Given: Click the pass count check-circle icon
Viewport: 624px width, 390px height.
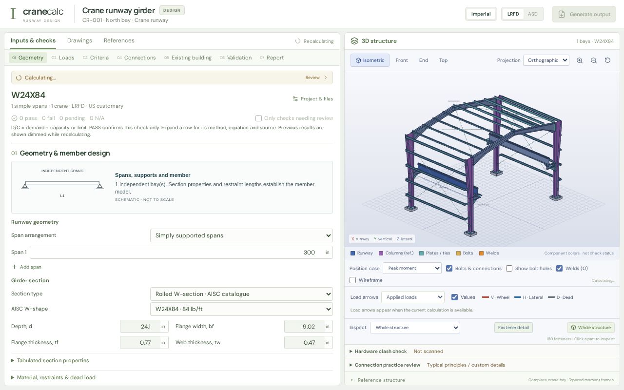Looking at the screenshot, I should click(x=14, y=118).
